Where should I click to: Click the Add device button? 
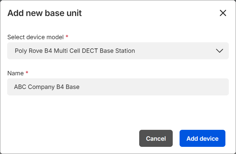pyautogui.click(x=202, y=138)
